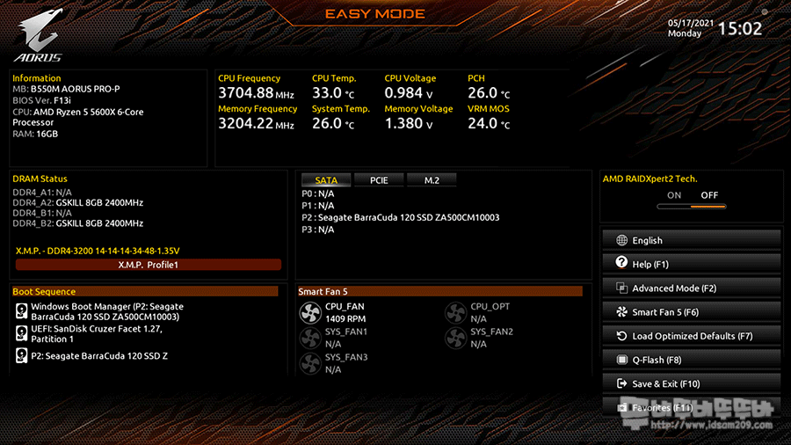Click the CPU Temp. 33.0 °C reading
The width and height of the screenshot is (791, 445).
click(333, 93)
